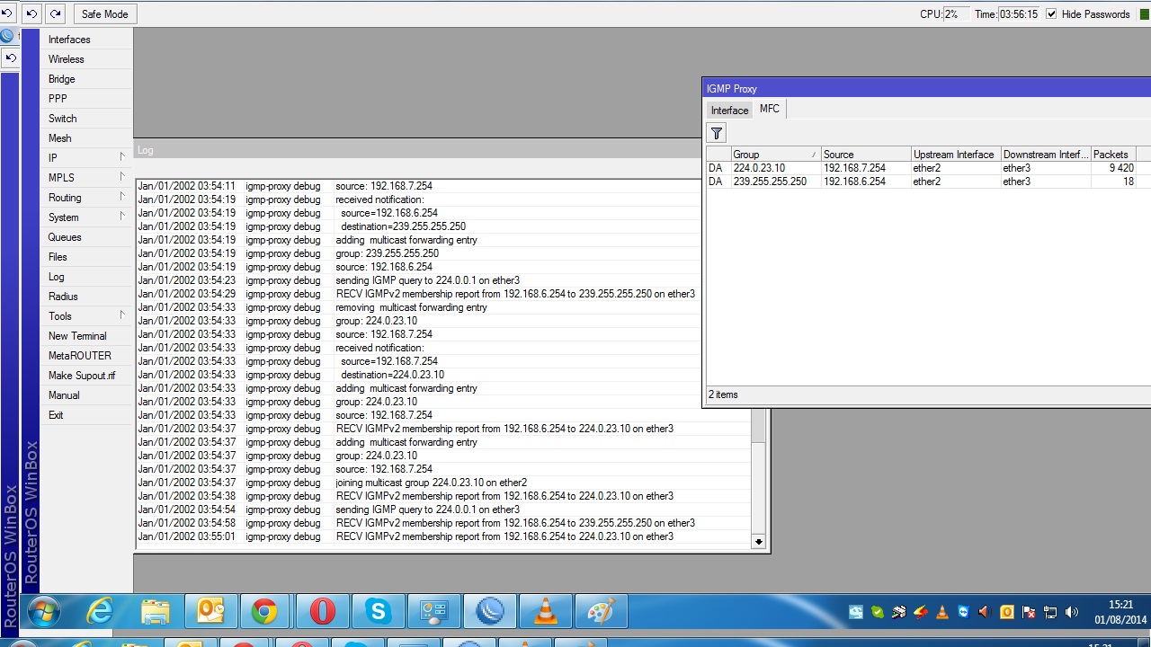The image size is (1151, 647).
Task: Open Windows Explorer folder from taskbar
Action: click(x=155, y=612)
